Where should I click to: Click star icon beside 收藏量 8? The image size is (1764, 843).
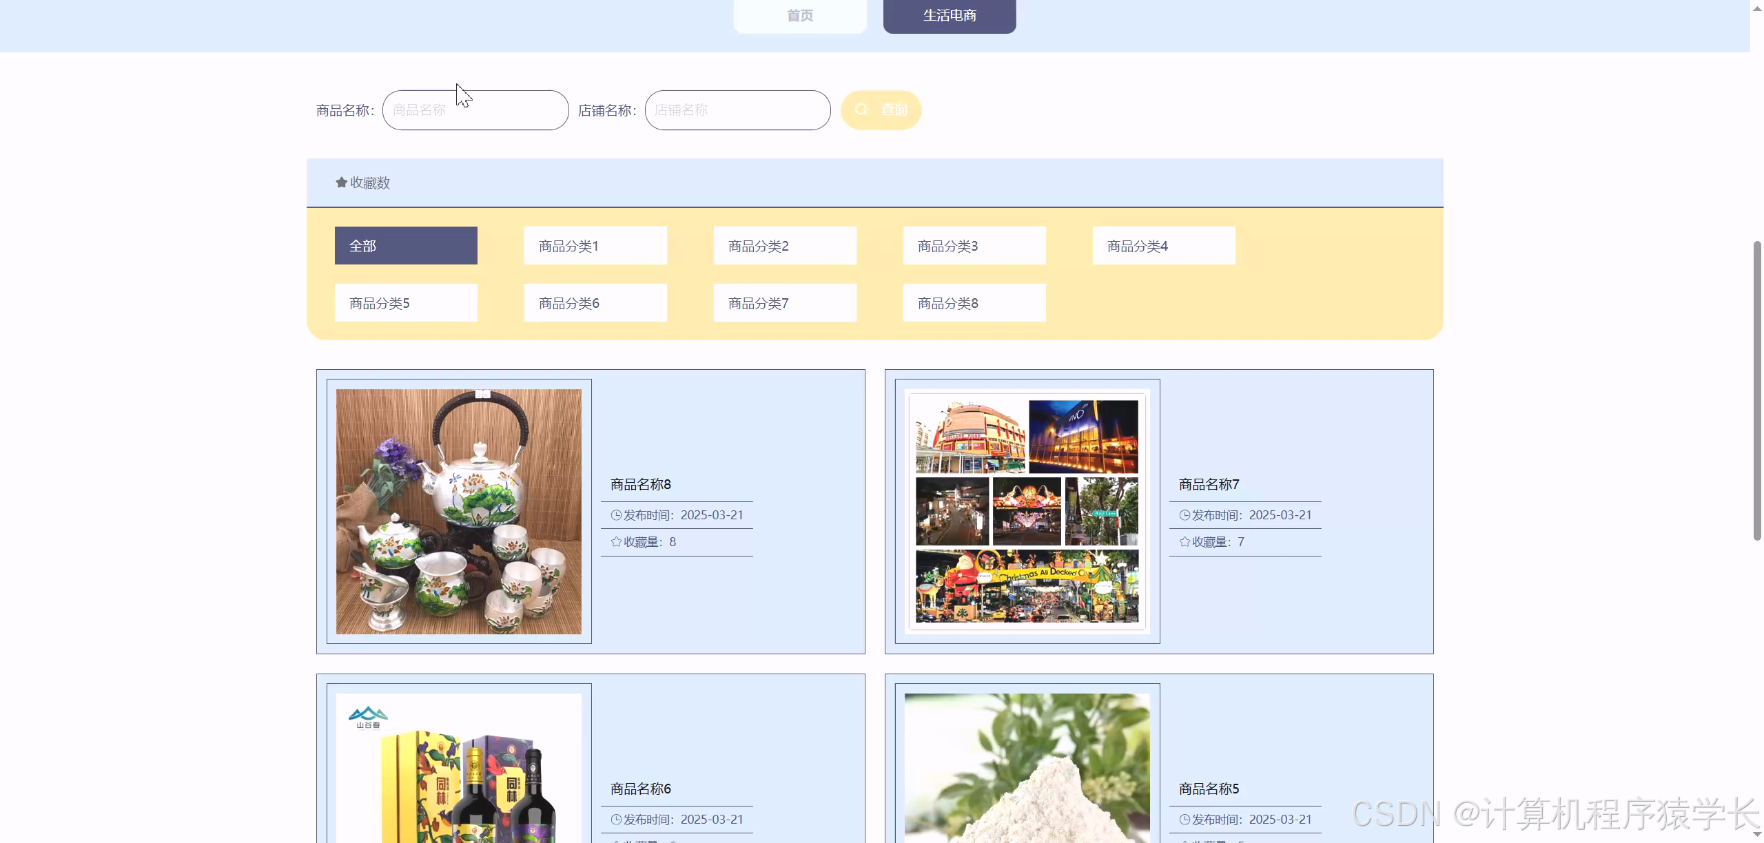(615, 541)
